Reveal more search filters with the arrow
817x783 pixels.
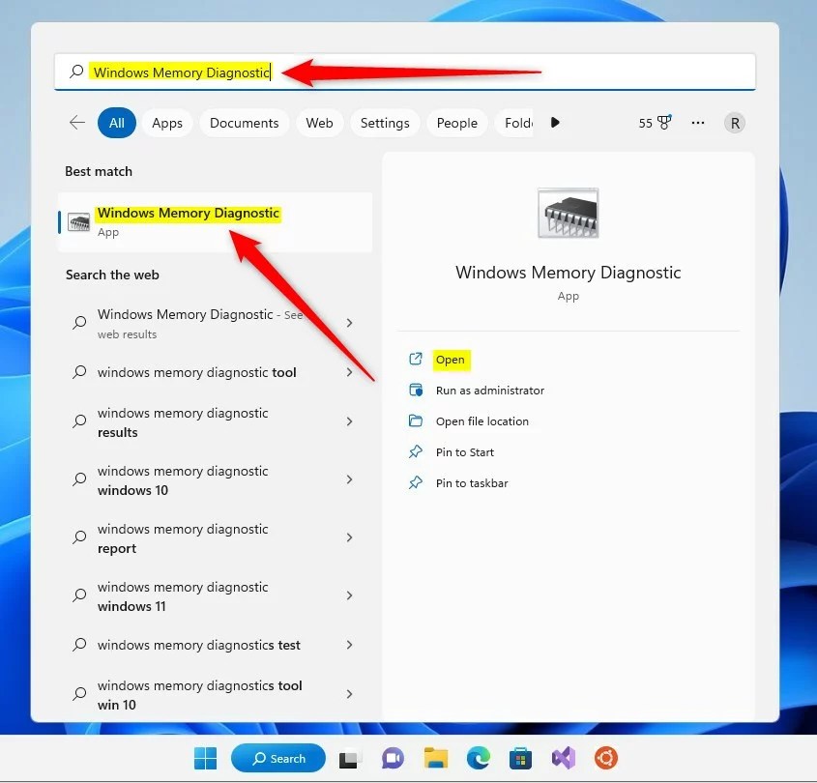(554, 123)
